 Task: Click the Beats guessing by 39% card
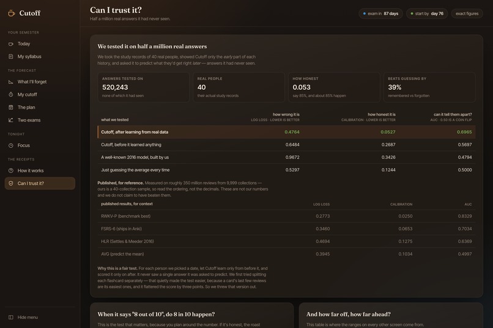click(429, 87)
